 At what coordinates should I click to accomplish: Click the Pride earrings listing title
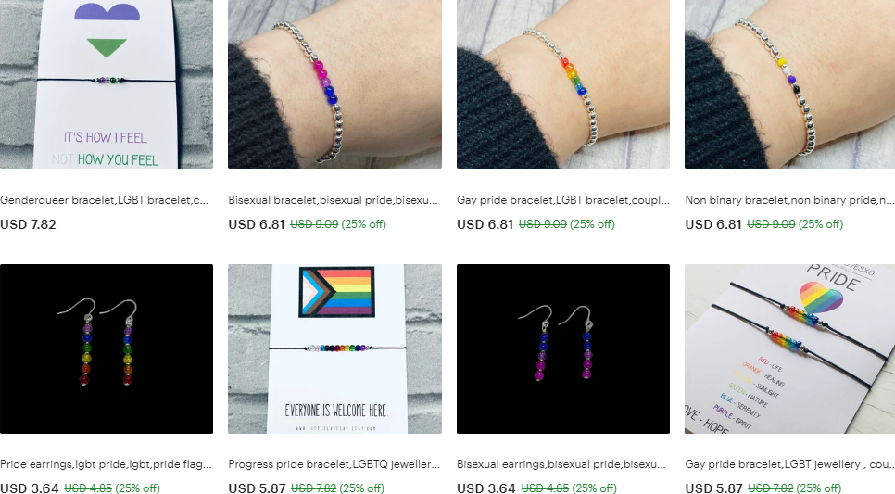tap(106, 464)
